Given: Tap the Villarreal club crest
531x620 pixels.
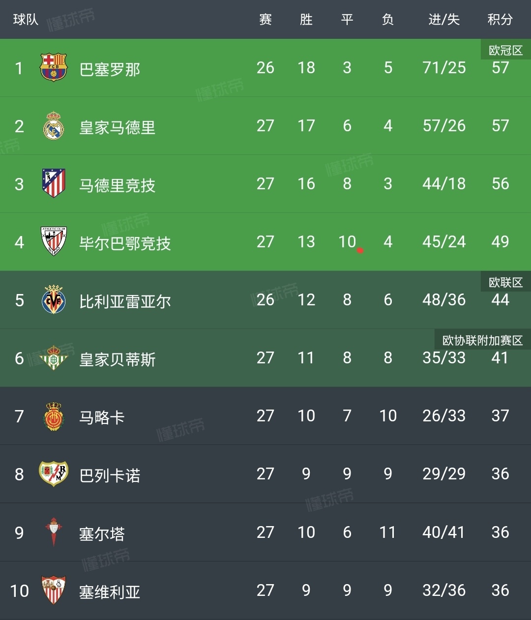Looking at the screenshot, I should coord(53,299).
